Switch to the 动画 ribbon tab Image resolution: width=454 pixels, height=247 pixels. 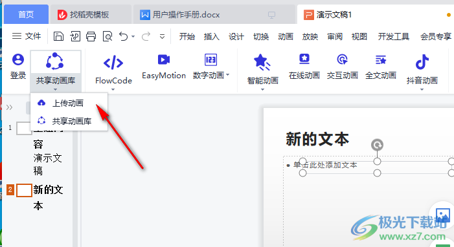click(286, 36)
